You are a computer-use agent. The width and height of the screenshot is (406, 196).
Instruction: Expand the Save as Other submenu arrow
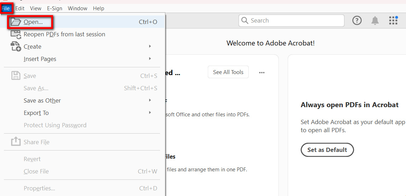[150, 100]
